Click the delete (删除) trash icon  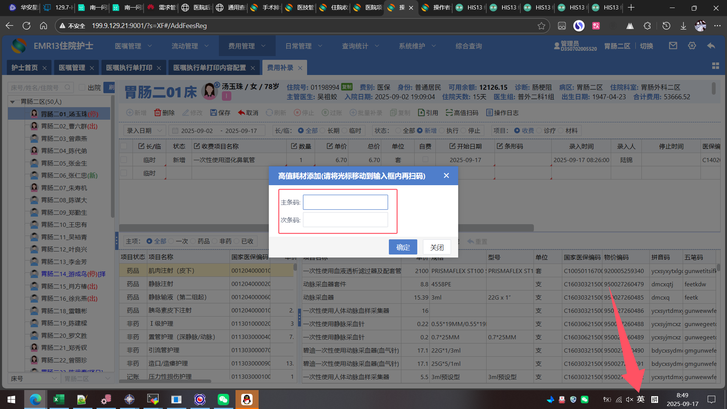pyautogui.click(x=158, y=113)
